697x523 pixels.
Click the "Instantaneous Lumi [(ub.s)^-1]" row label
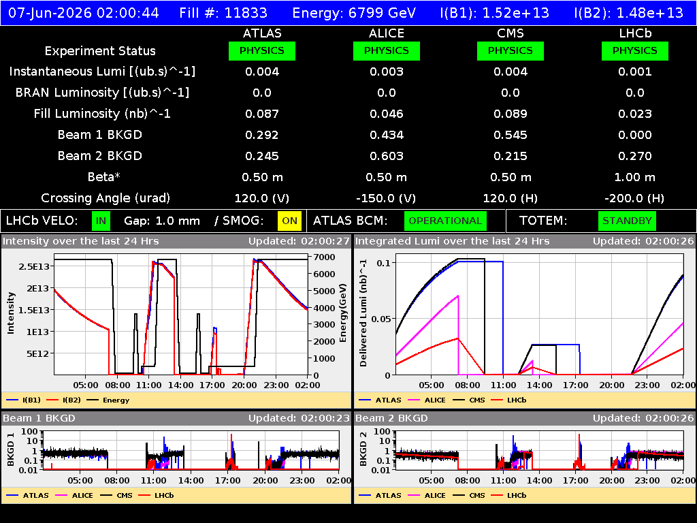tap(102, 72)
